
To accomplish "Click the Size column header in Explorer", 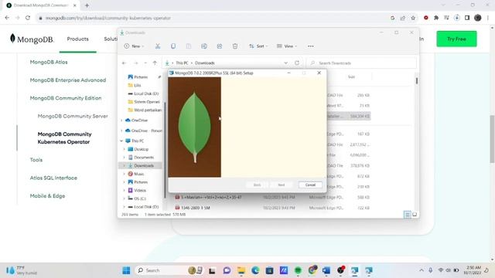I will point(351,77).
